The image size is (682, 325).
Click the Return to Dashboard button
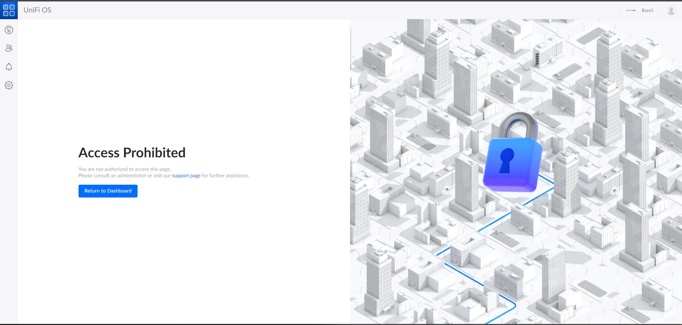(108, 191)
